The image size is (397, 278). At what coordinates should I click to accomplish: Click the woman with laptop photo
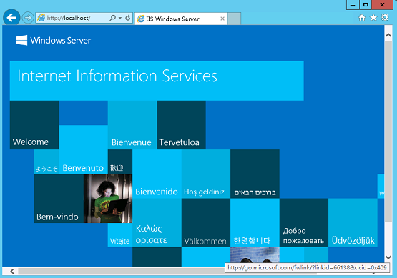tap(108, 199)
